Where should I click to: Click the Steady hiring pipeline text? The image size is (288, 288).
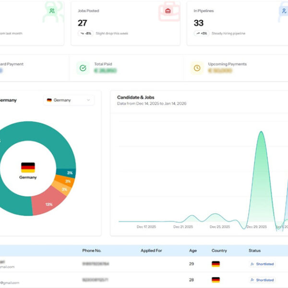pos(228,34)
